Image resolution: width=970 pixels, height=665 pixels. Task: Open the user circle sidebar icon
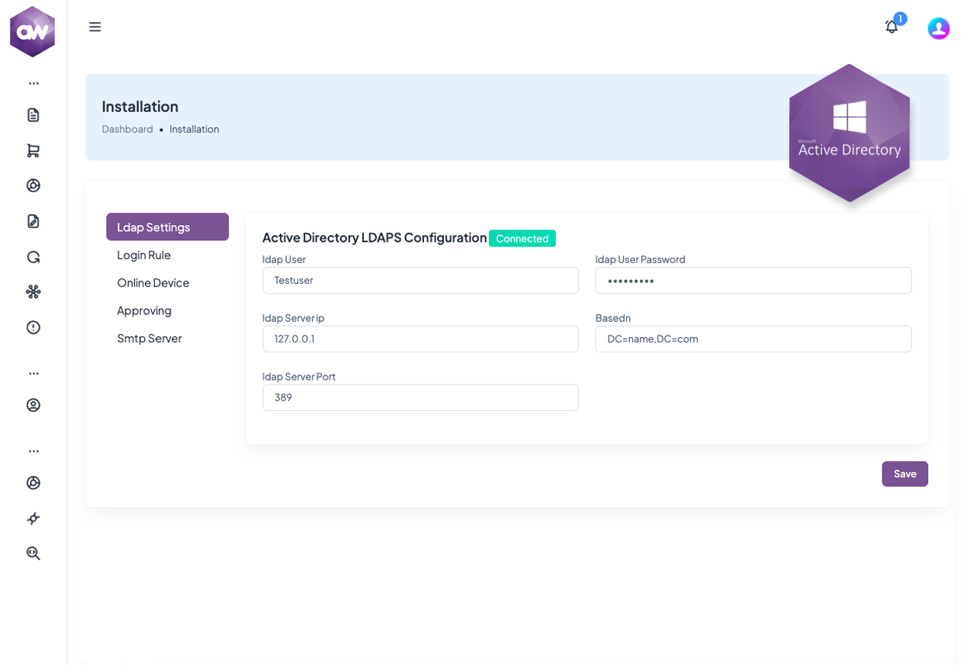point(33,405)
